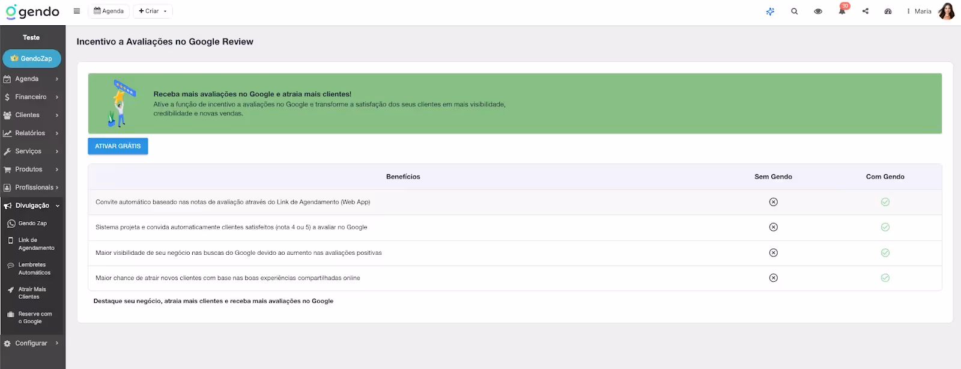961x369 pixels.
Task: Click the phone icon beside Link de Agendamento
Action: point(10,240)
